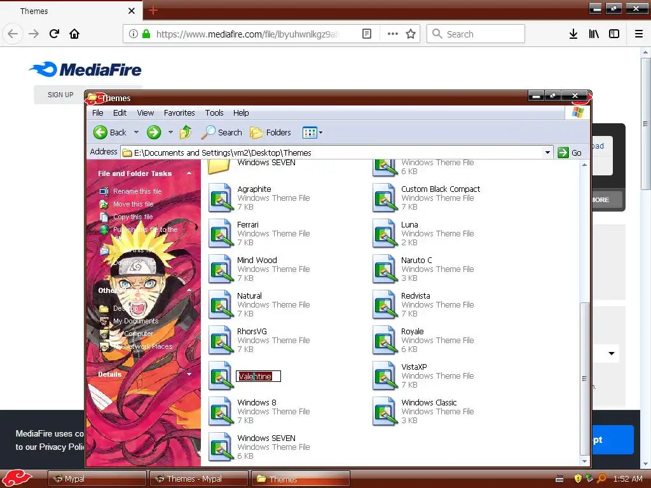The image size is (651, 488).
Task: Expand the Forward button history dropdown
Action: (170, 132)
